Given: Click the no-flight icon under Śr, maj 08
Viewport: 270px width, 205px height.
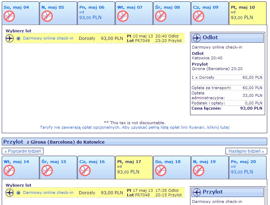Looking at the screenshot, I should 161,16.
